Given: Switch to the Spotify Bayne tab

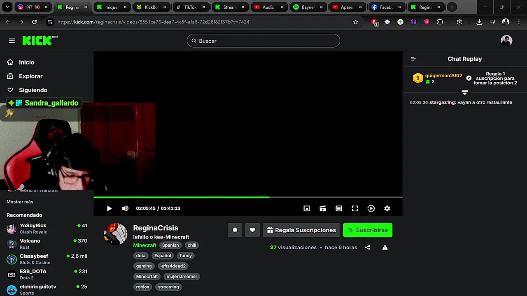Looking at the screenshot, I should [308, 7].
